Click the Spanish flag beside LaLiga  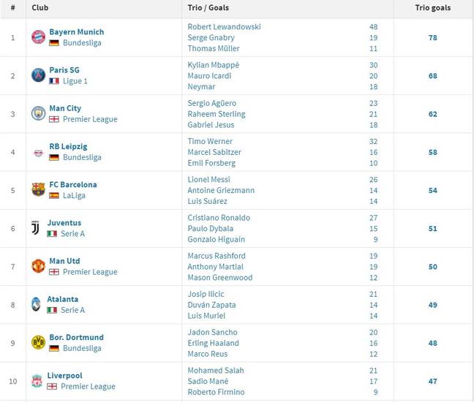[x=54, y=195]
